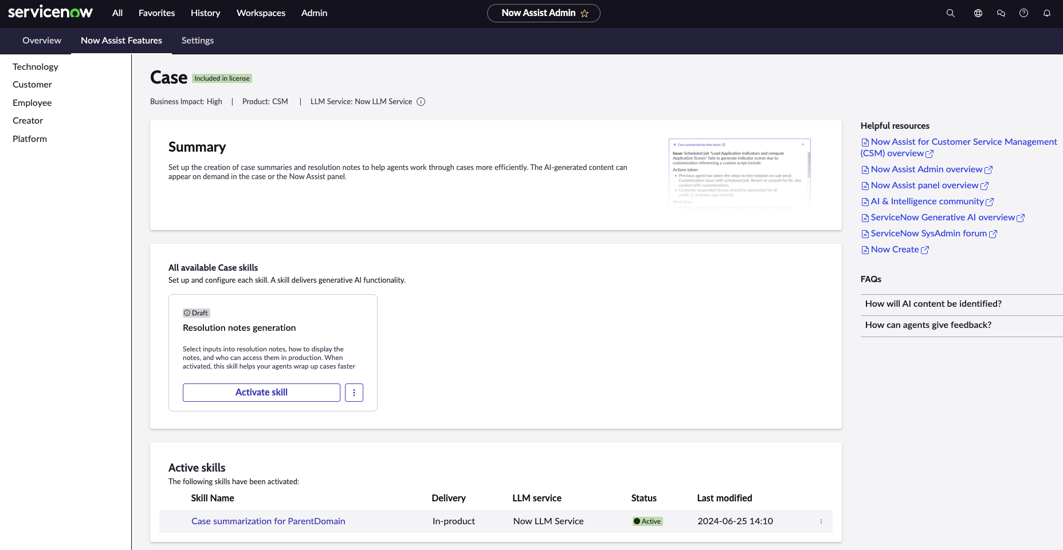Screen dimensions: 1063x550
Task: Click the Now LLM Service table cell
Action: pyautogui.click(x=548, y=521)
